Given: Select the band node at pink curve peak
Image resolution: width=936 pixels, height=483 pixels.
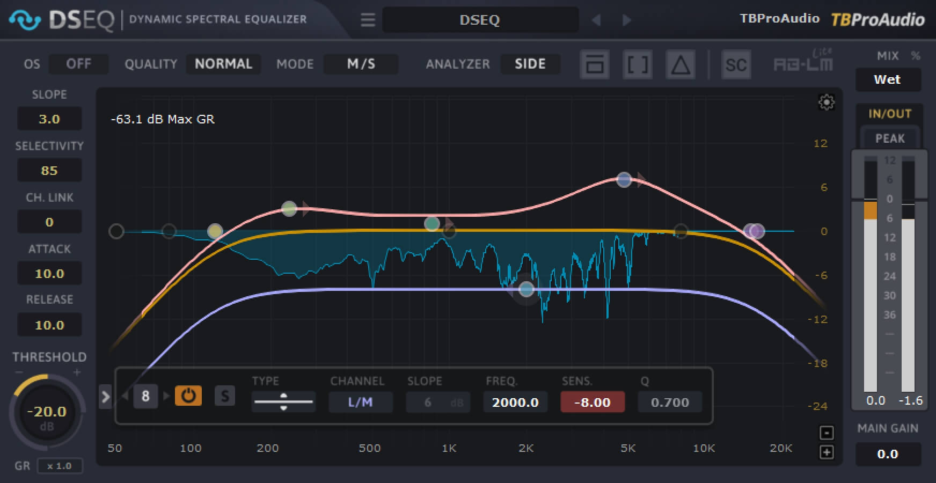Looking at the screenshot, I should point(624,180).
